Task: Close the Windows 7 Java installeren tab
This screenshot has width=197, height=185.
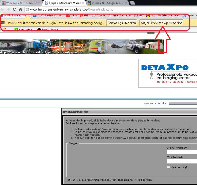Action: point(40,3)
